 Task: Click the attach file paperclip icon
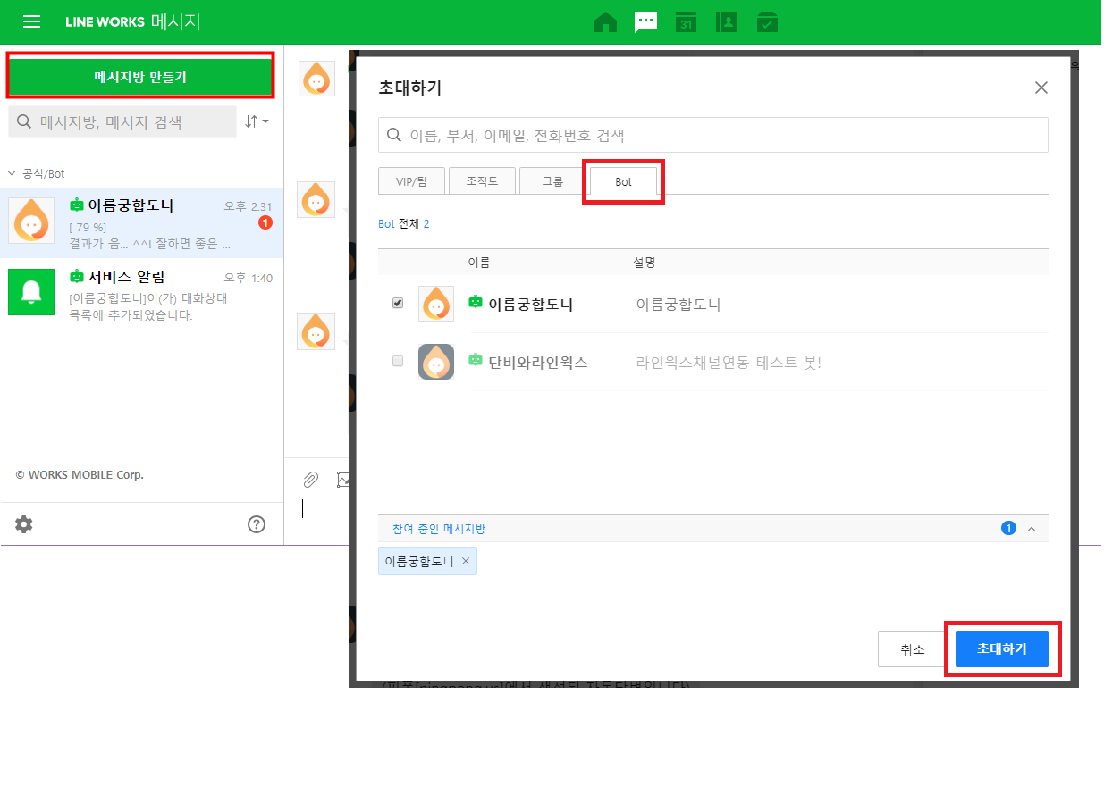(310, 480)
